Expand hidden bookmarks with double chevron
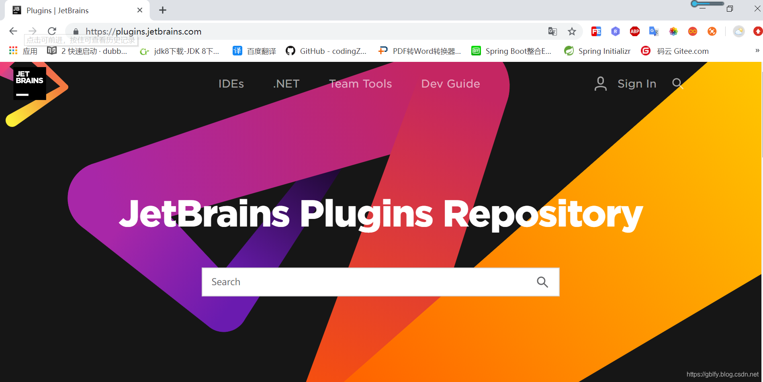 click(757, 51)
